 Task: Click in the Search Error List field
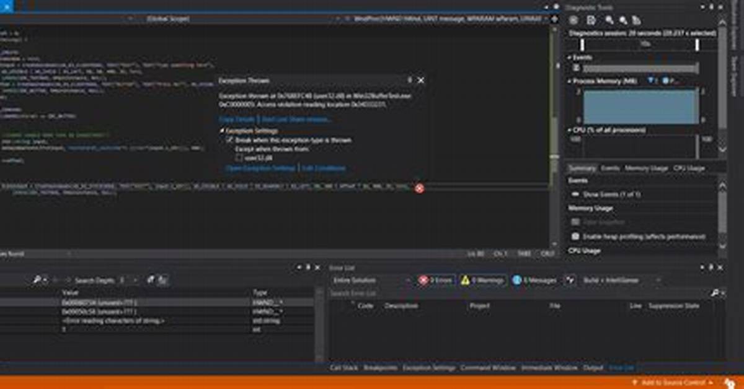tap(520, 292)
